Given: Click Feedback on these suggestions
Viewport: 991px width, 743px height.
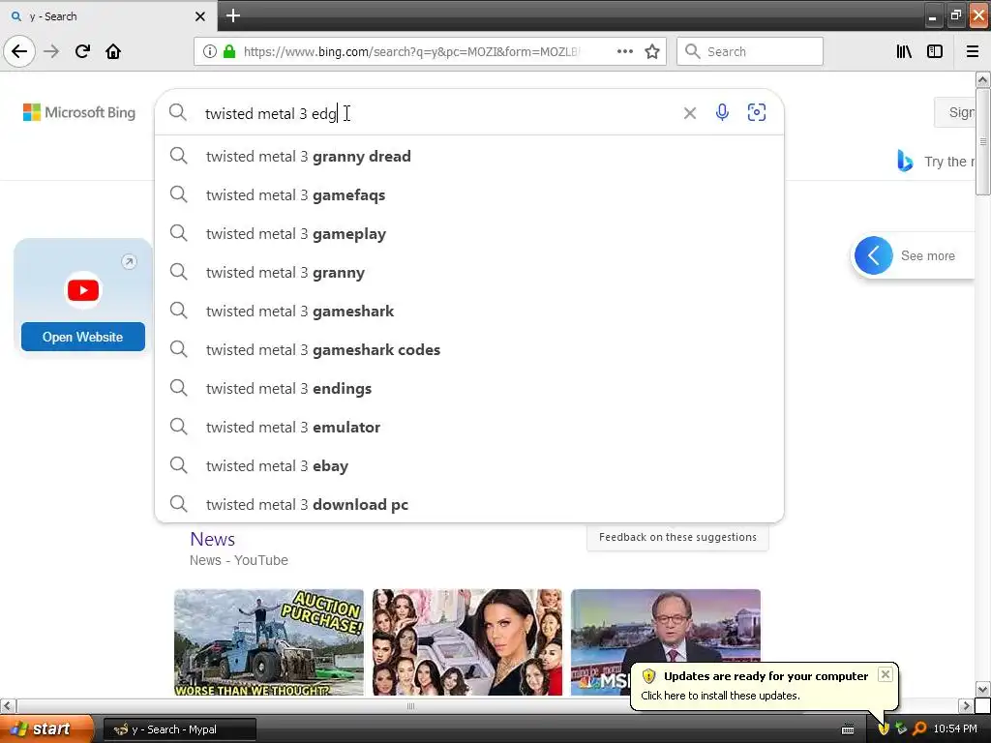Looking at the screenshot, I should [677, 537].
